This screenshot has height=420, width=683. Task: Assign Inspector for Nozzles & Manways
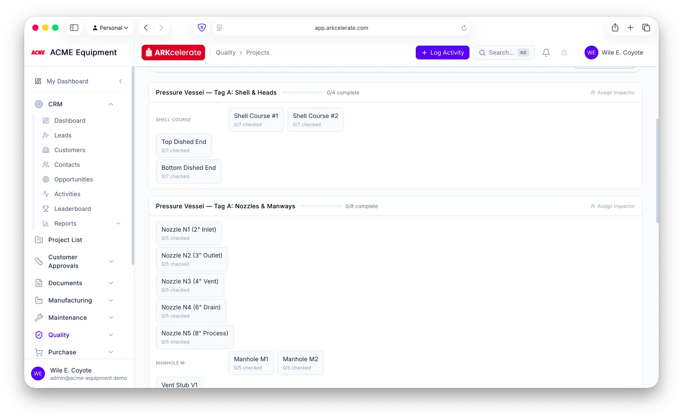613,206
